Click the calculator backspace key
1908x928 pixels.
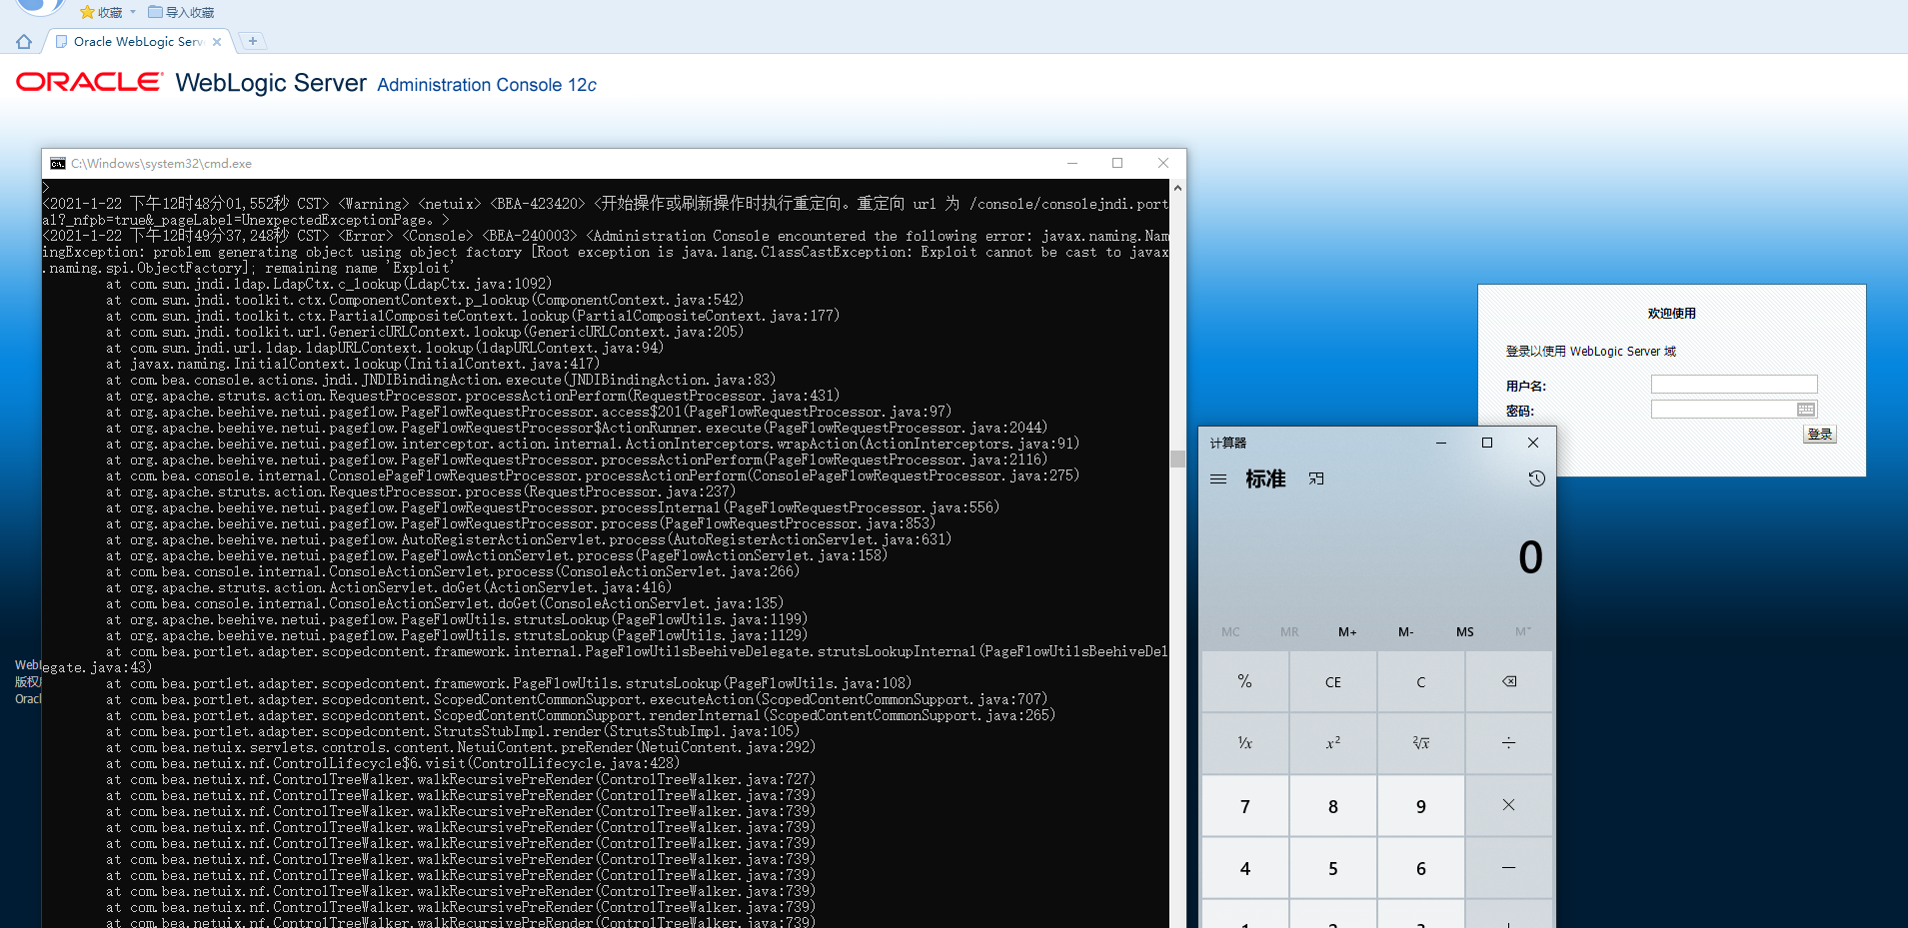point(1509,681)
